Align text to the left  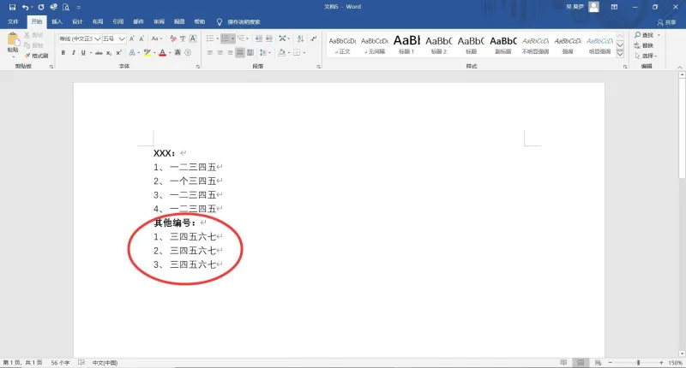pyautogui.click(x=210, y=53)
